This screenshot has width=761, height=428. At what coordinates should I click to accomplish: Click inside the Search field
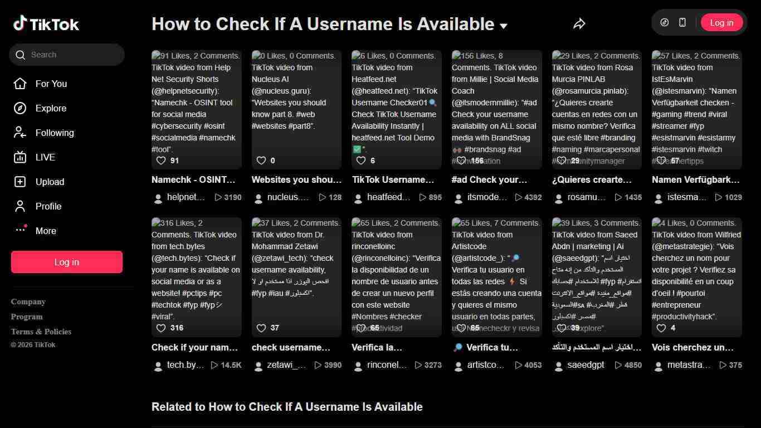tap(67, 55)
